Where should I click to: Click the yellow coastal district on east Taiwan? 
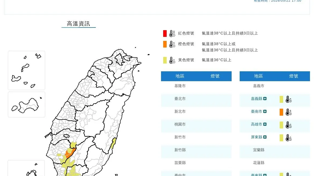click(x=113, y=143)
